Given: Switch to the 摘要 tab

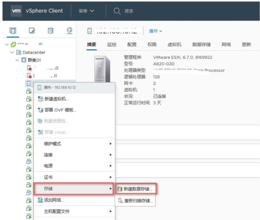Looking at the screenshot, I should tap(92, 44).
